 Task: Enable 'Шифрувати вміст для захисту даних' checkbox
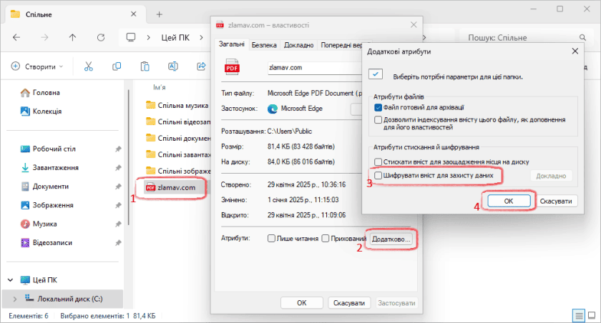(378, 175)
